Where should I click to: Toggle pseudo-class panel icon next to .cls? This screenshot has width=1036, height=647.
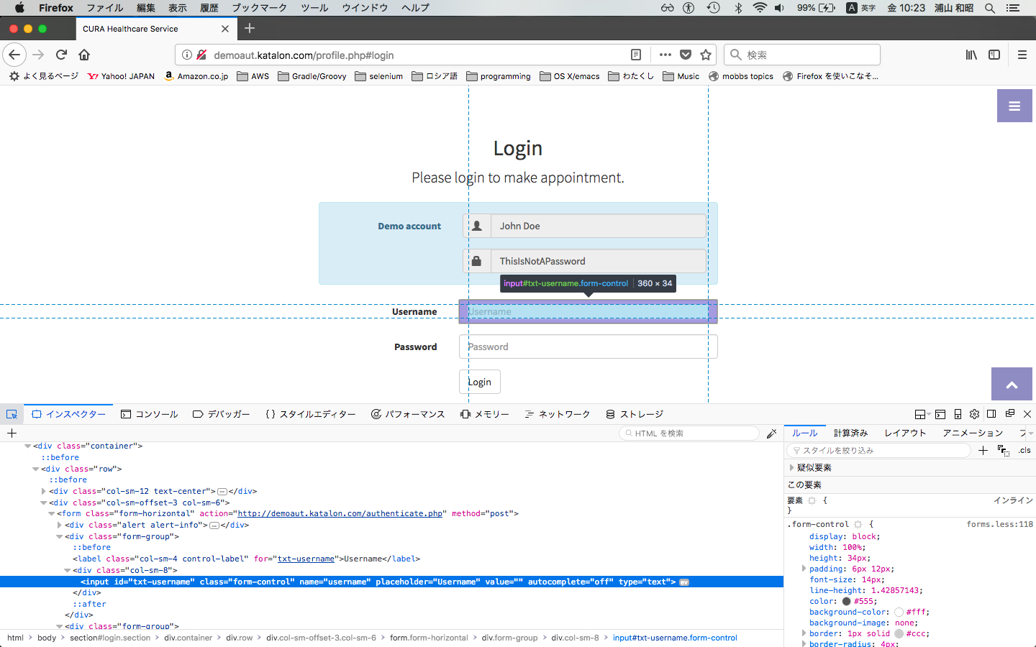click(x=1004, y=450)
